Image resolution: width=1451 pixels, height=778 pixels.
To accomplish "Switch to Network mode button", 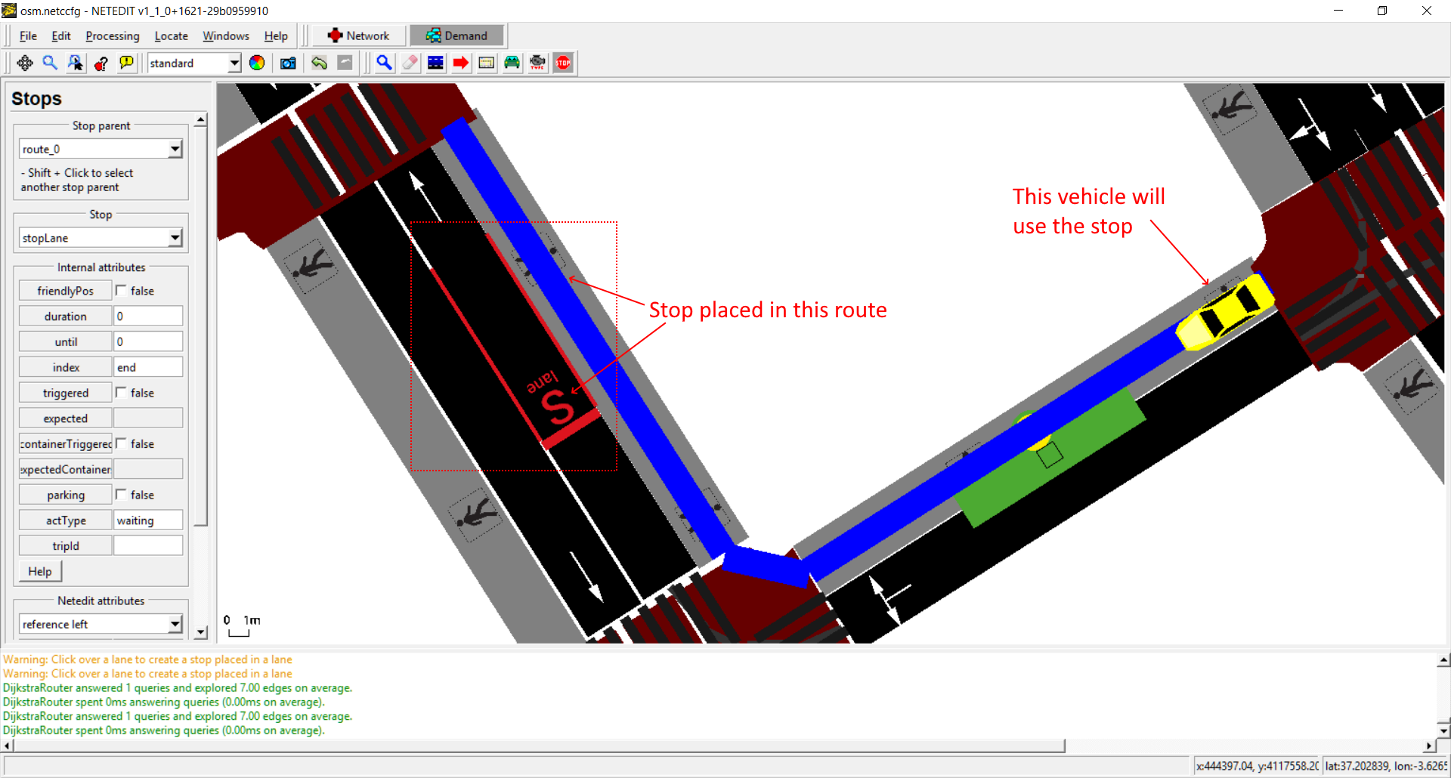I will click(358, 36).
